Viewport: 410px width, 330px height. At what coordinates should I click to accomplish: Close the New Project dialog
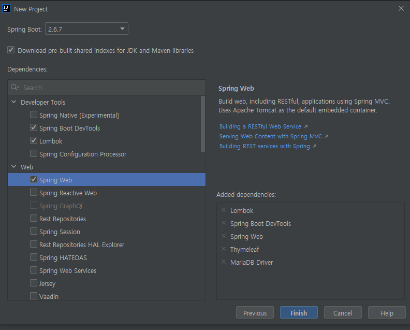coord(401,8)
